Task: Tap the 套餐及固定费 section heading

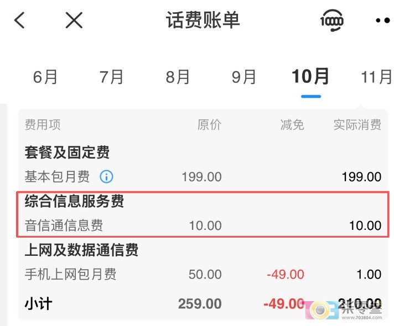Action: [67, 152]
